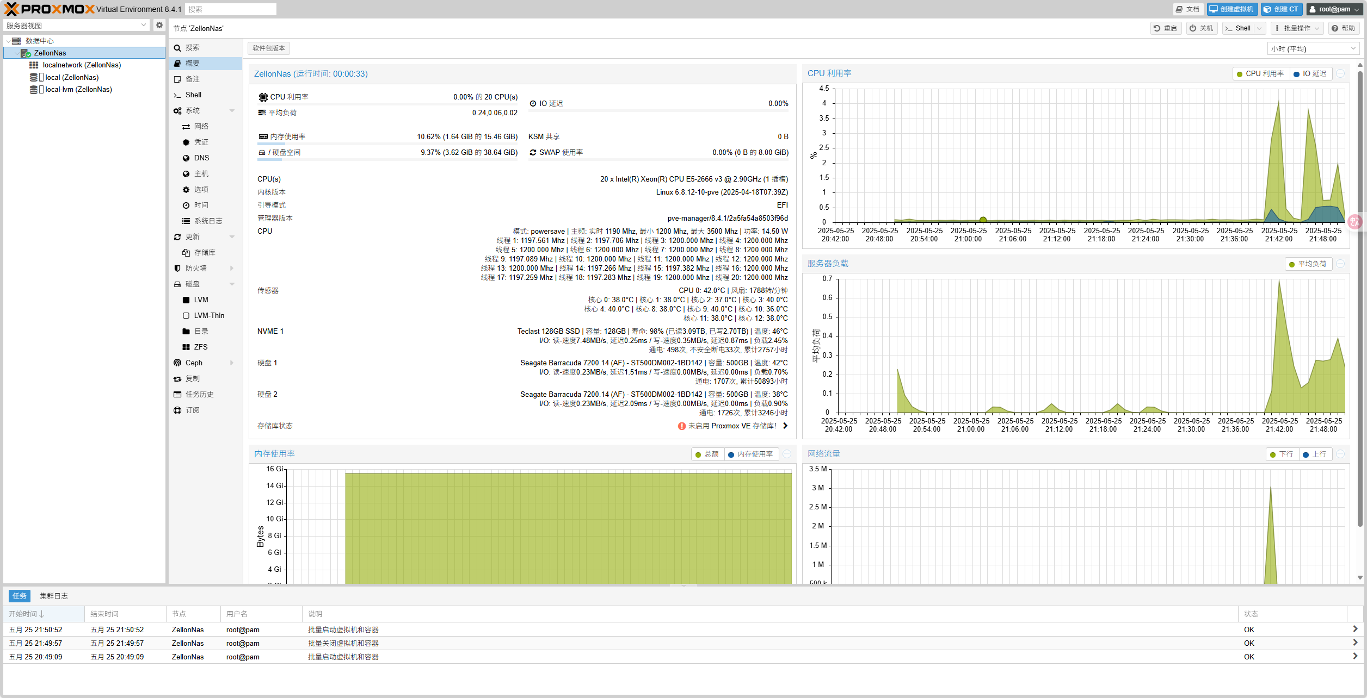Sort by 结束时间 column header
This screenshot has width=1367, height=698.
125,614
